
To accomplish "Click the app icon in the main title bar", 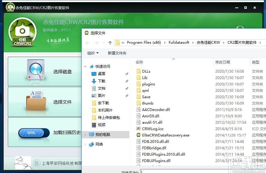I will [10, 7].
